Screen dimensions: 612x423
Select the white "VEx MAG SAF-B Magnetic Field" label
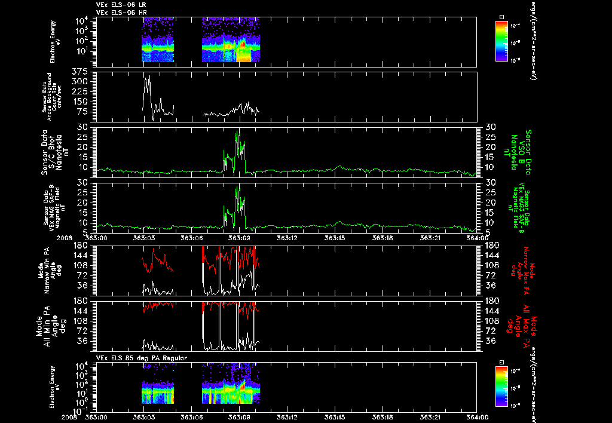click(54, 207)
